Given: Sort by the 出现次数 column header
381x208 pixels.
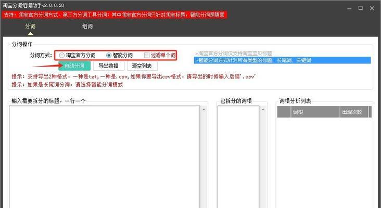Looking at the screenshot, I should point(354,112).
